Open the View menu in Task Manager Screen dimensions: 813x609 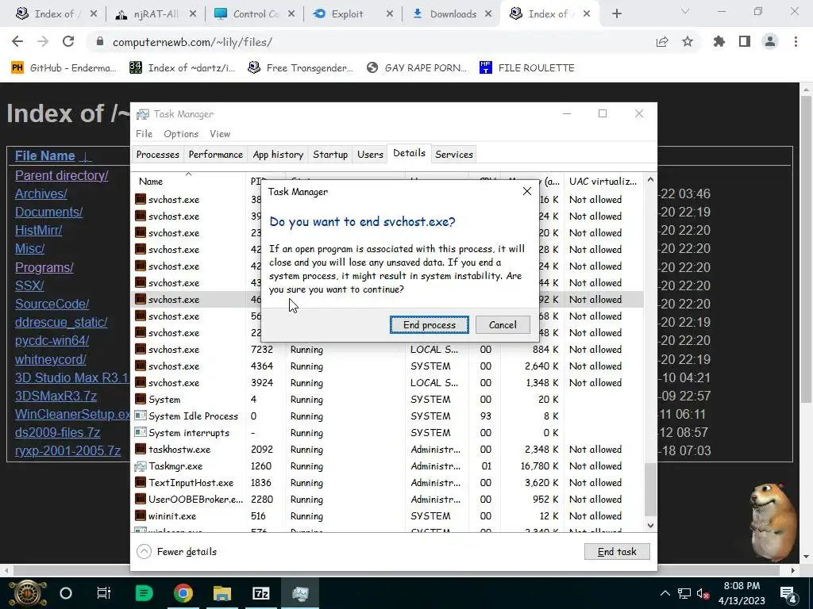tap(220, 133)
